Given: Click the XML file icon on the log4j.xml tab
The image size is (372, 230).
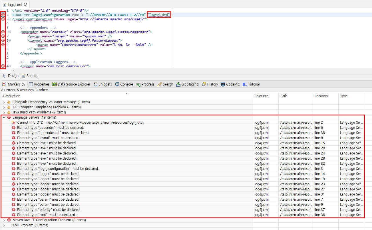Looking at the screenshot, I should (5, 5).
